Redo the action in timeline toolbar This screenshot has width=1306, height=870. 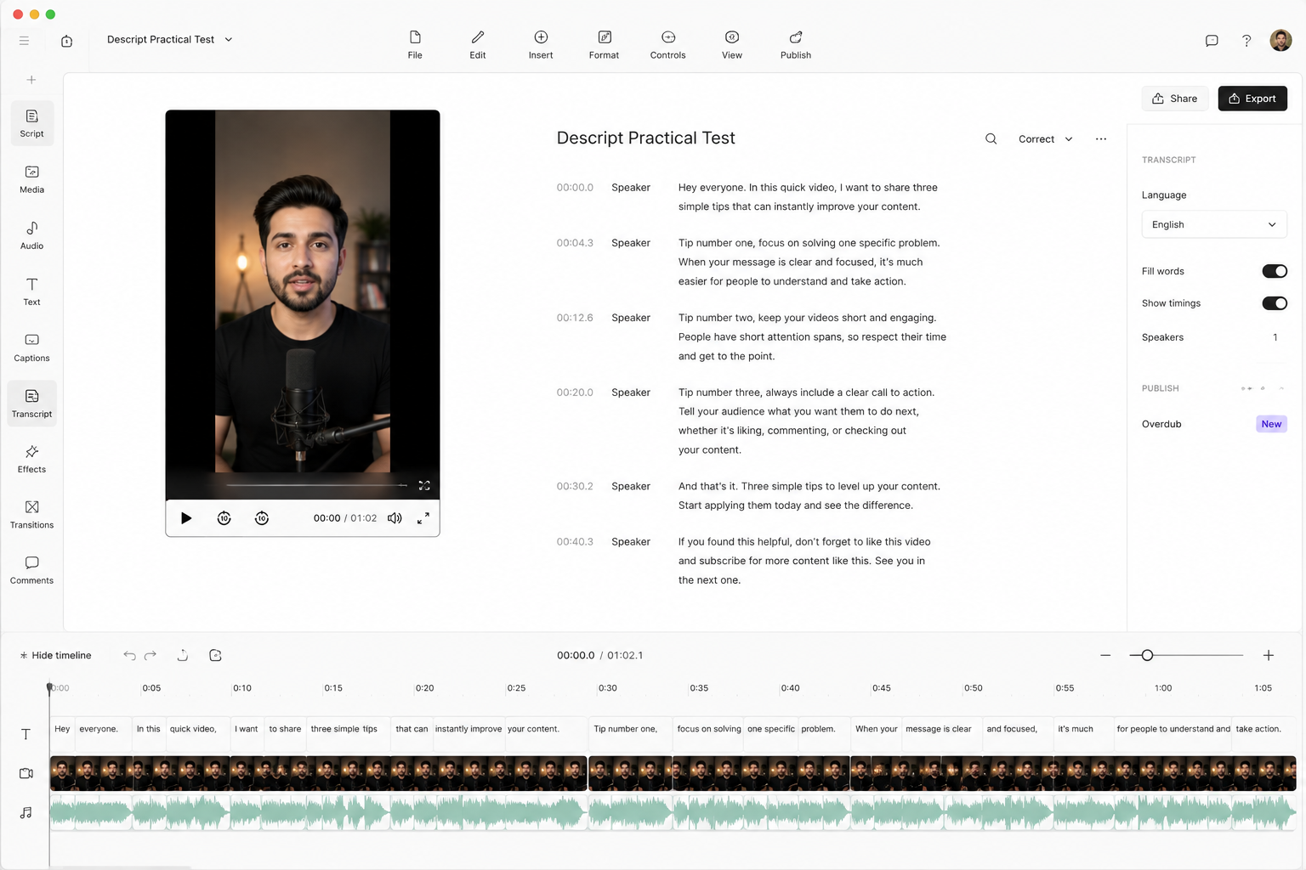[x=150, y=655]
